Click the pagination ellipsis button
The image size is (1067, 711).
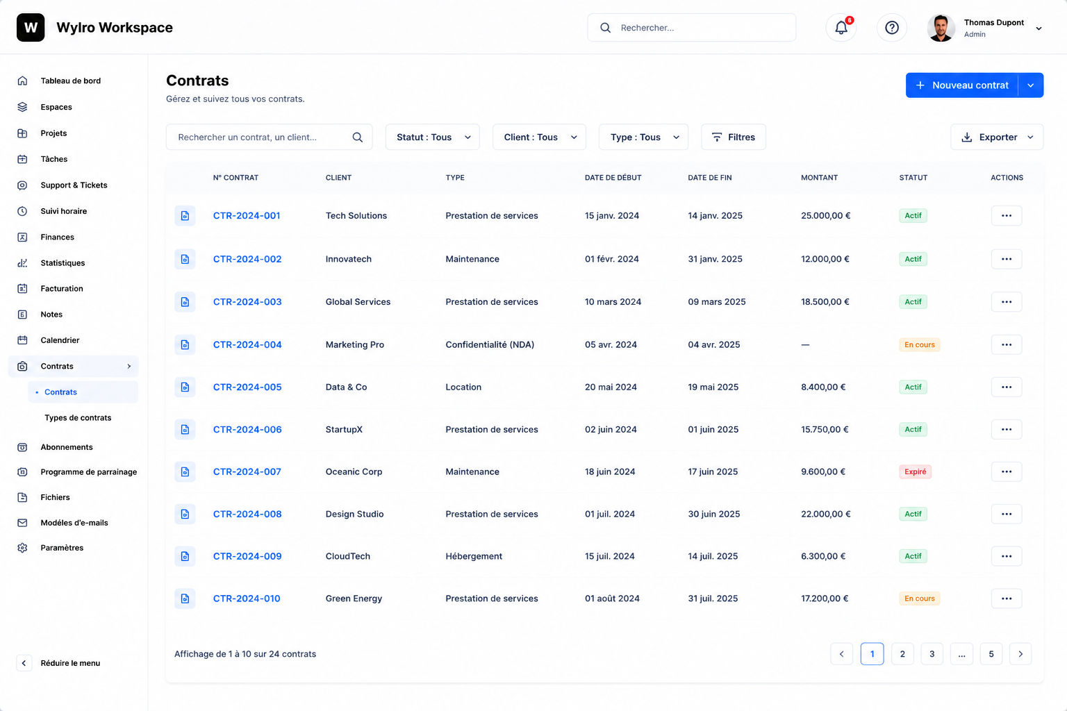click(x=961, y=654)
